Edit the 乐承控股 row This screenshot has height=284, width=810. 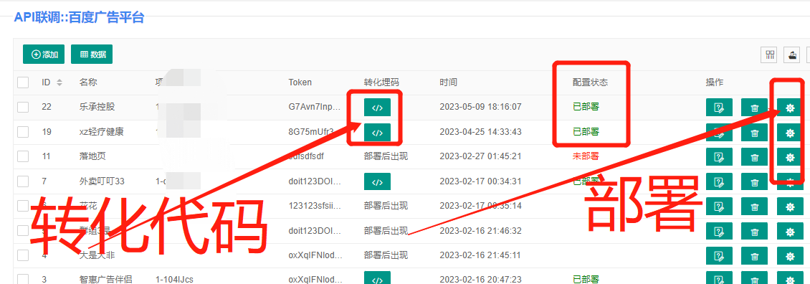pyautogui.click(x=719, y=108)
